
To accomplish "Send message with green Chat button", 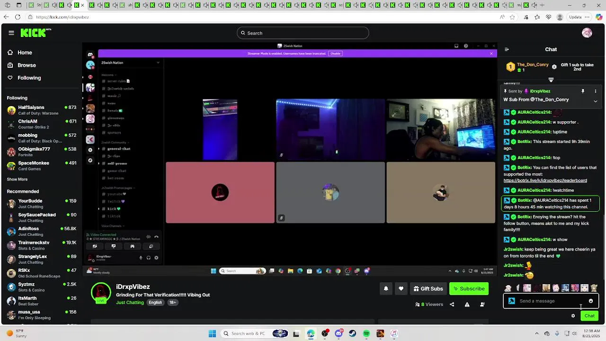I will (x=589, y=316).
